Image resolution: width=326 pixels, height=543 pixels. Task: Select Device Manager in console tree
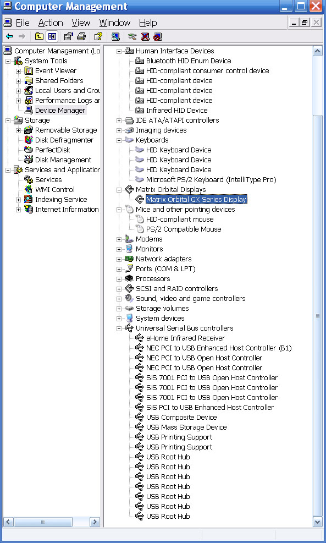(60, 111)
